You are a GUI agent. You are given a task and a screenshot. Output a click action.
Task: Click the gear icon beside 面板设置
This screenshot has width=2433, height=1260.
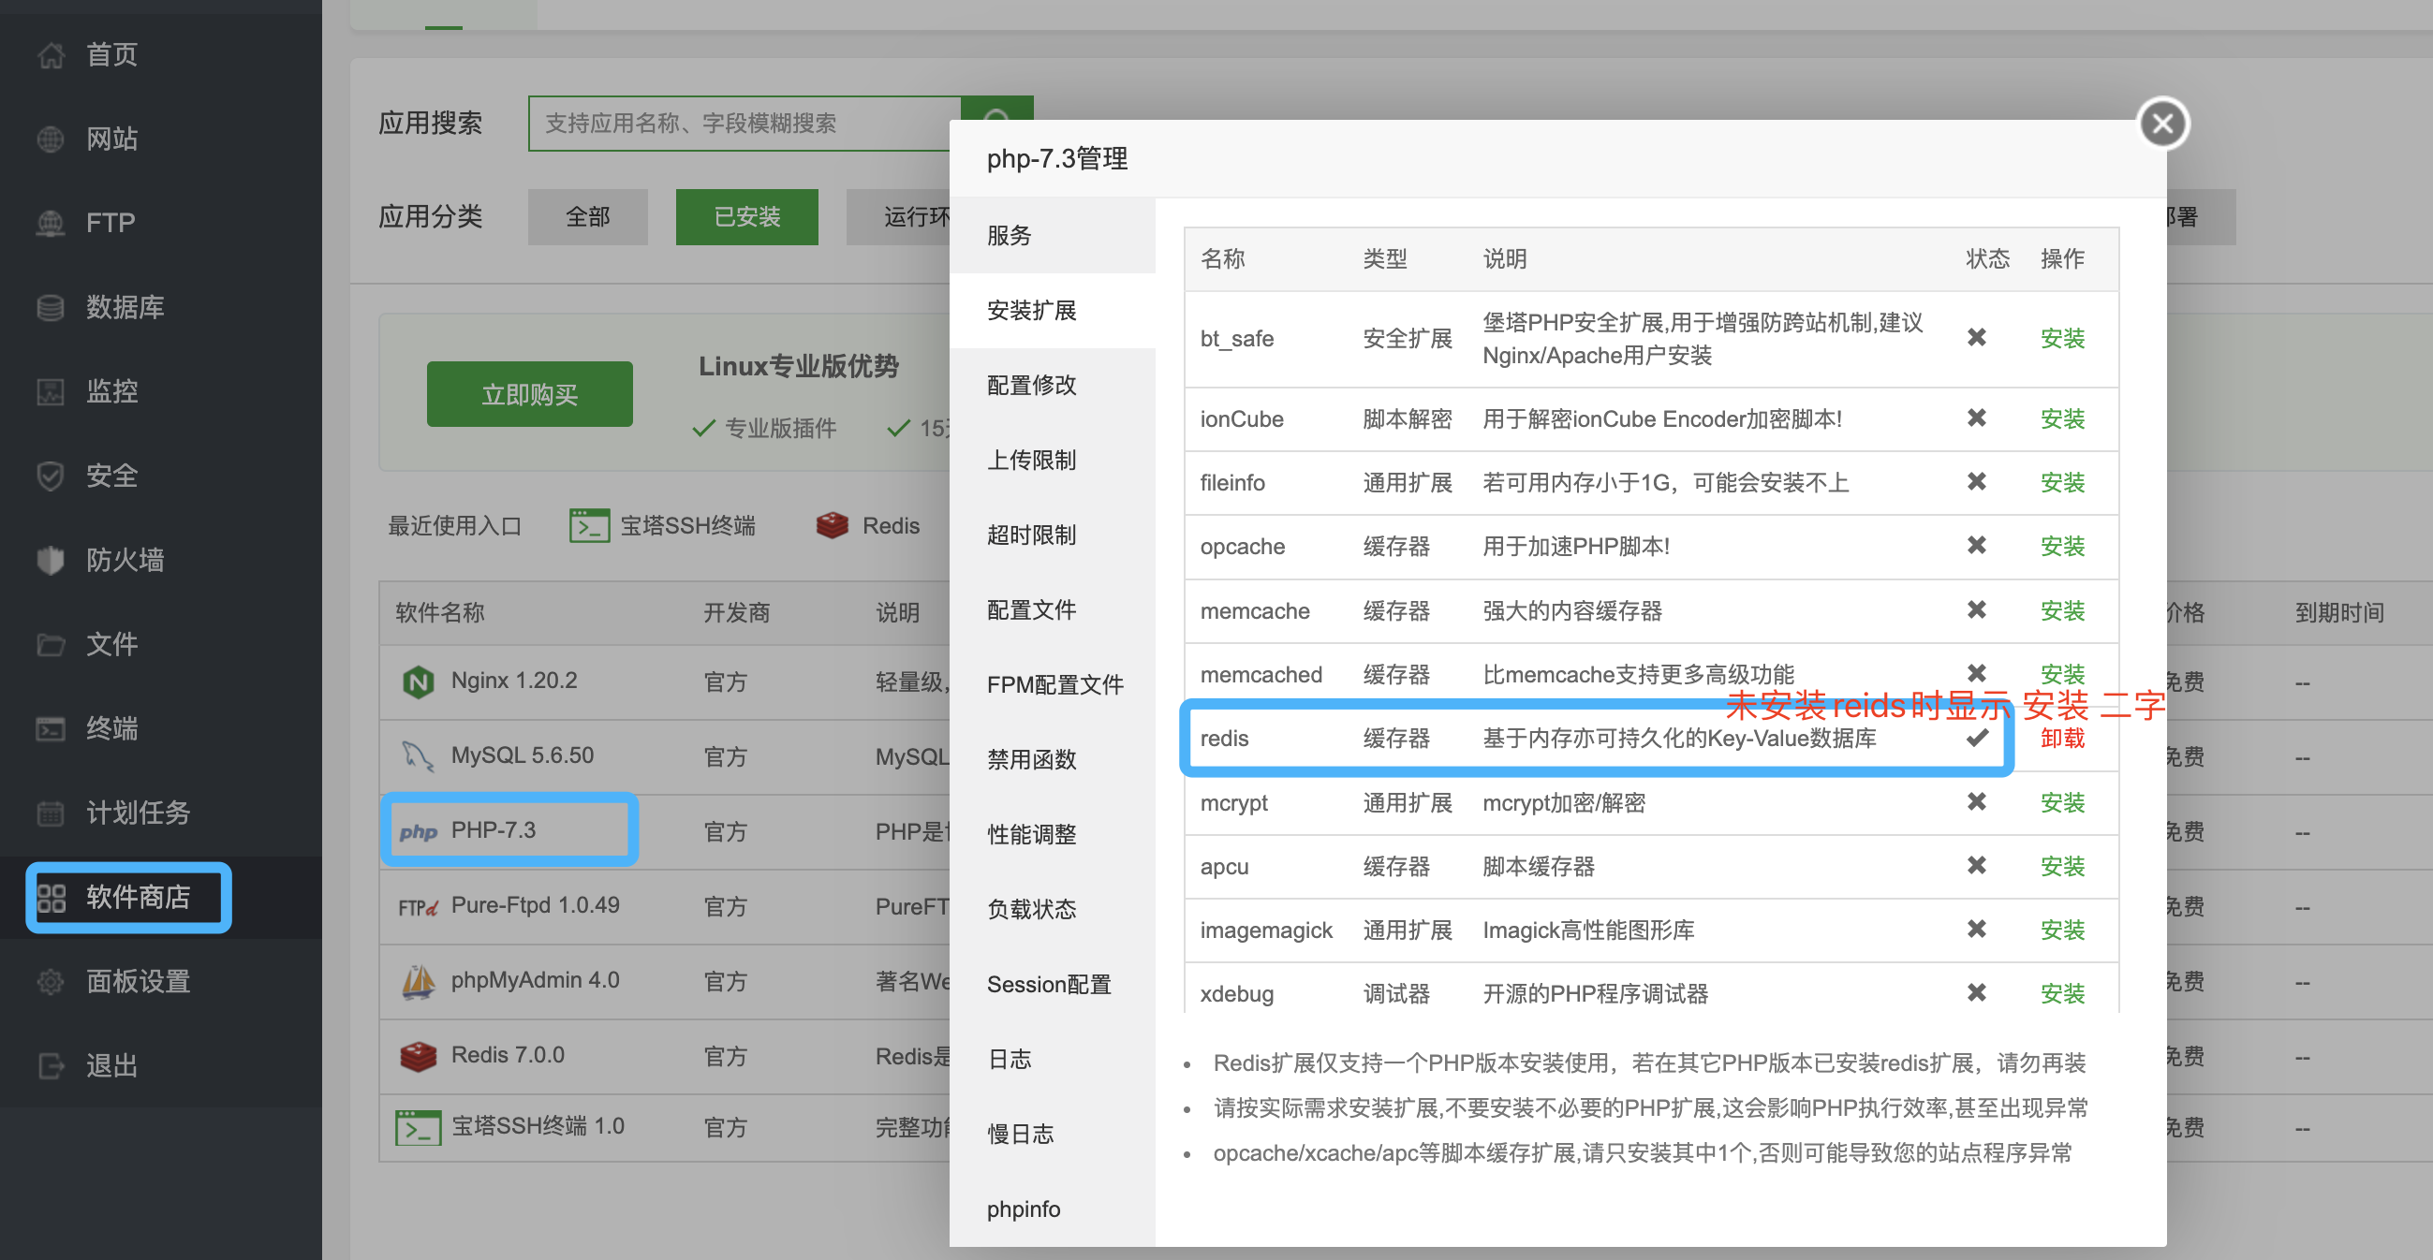point(51,983)
